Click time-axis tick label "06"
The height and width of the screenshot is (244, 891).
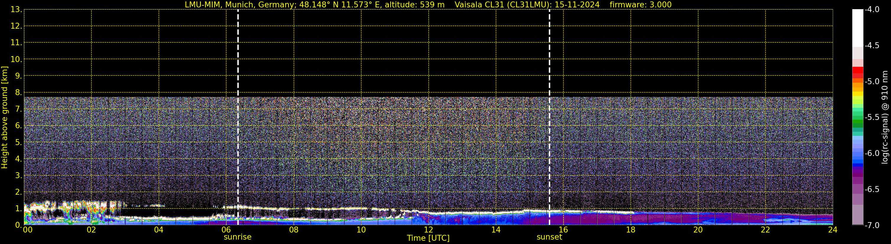point(226,230)
